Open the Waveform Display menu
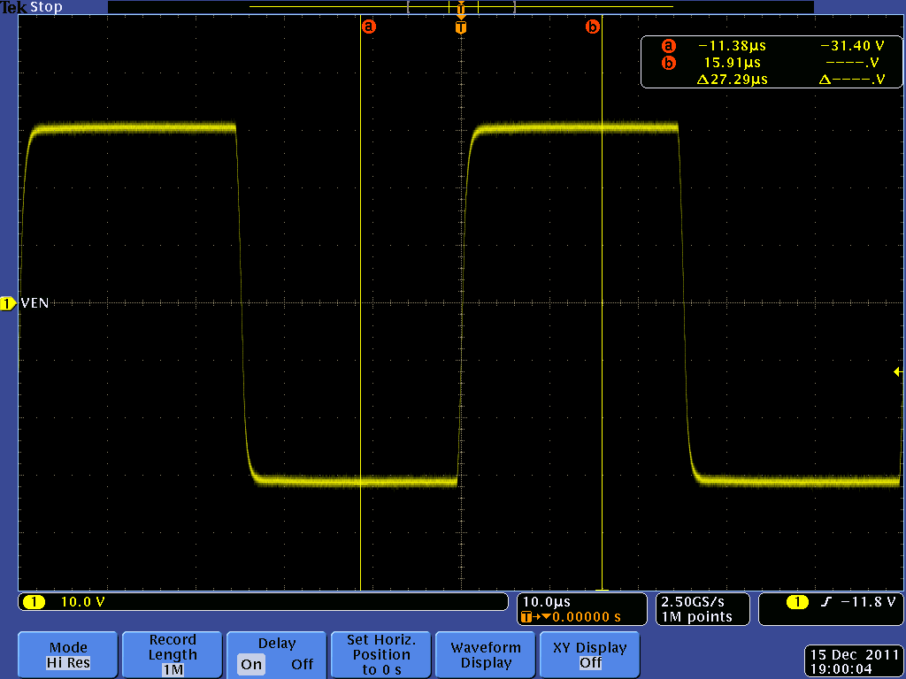 (486, 655)
